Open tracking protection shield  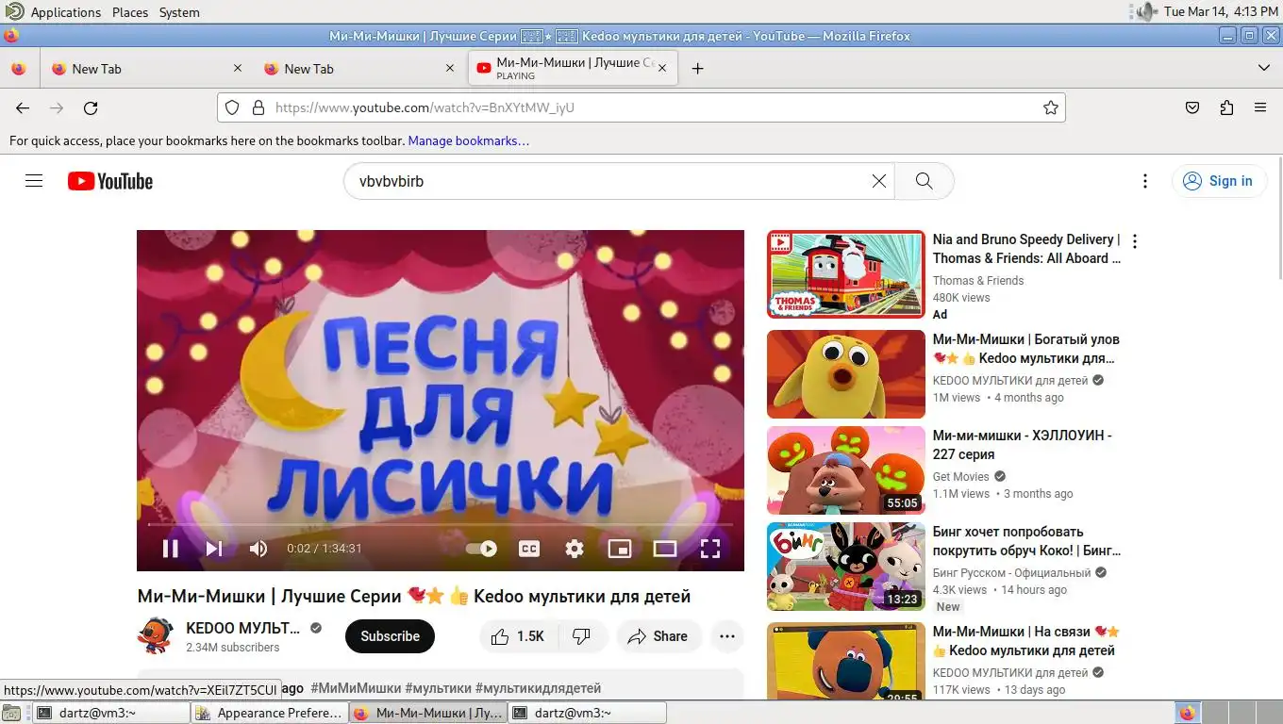[x=232, y=107]
